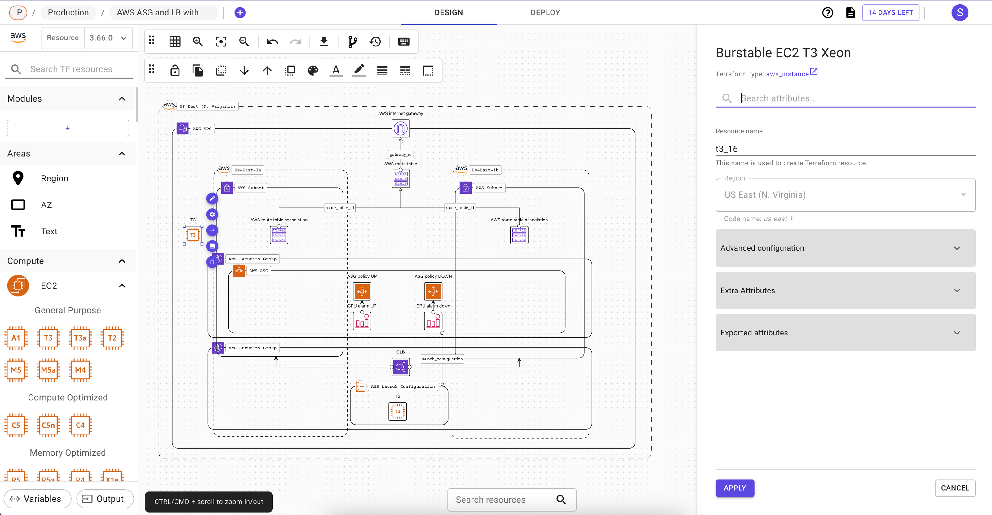Screen dimensions: 992x515
Task: Switch to the DEPLOY tab
Action: pos(545,12)
